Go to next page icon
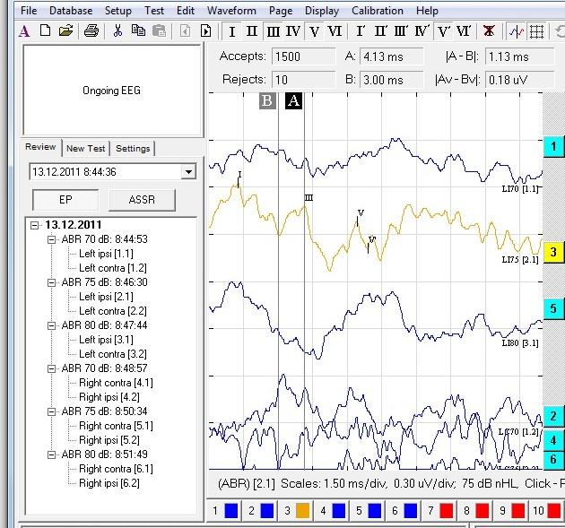The image size is (565, 528). coord(205,31)
